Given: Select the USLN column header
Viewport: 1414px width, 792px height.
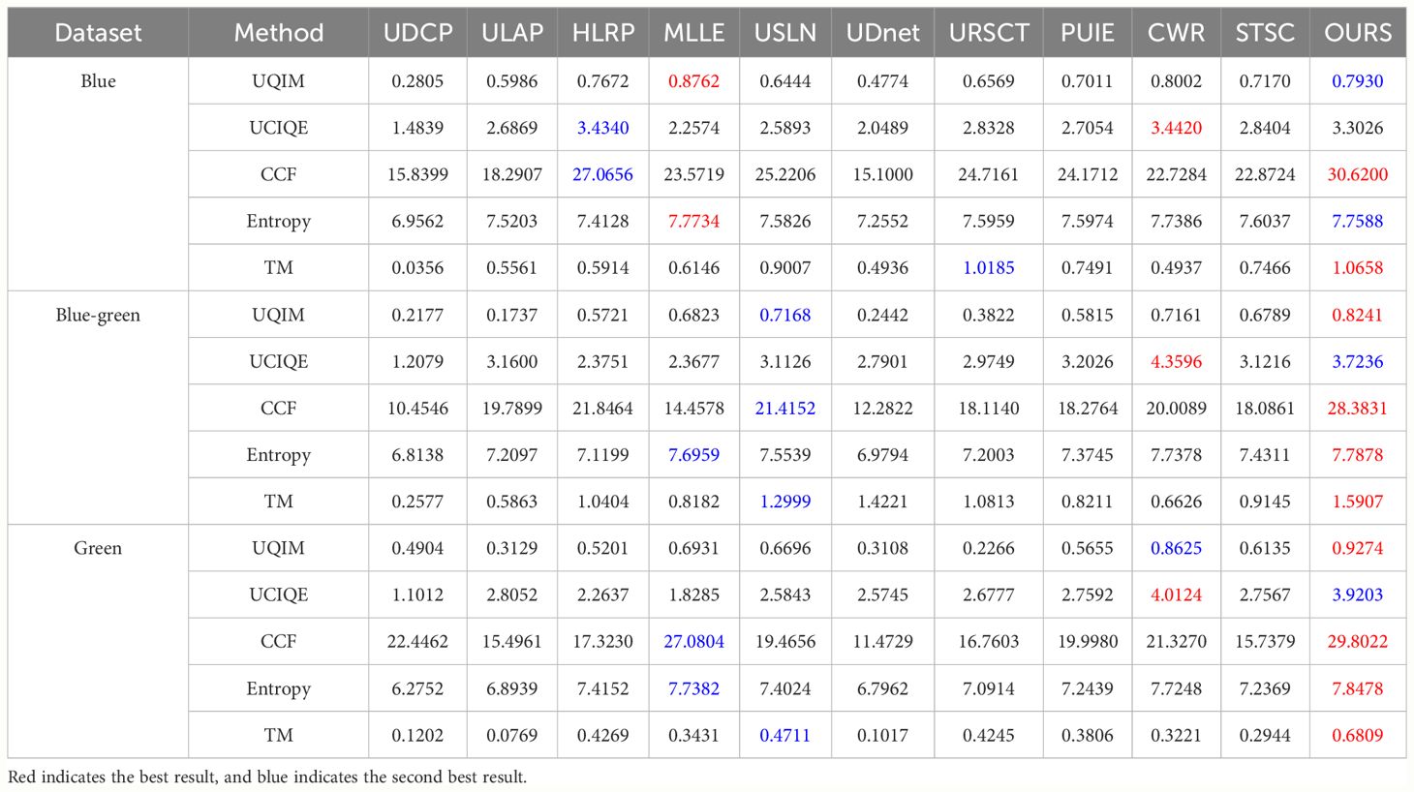Looking at the screenshot, I should point(785,33).
